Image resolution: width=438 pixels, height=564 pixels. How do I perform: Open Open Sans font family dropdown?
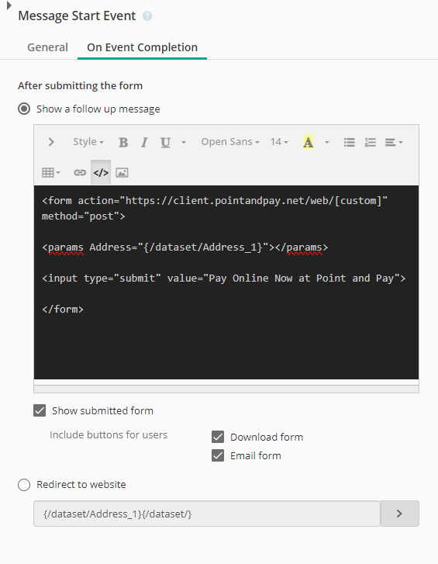coord(230,142)
